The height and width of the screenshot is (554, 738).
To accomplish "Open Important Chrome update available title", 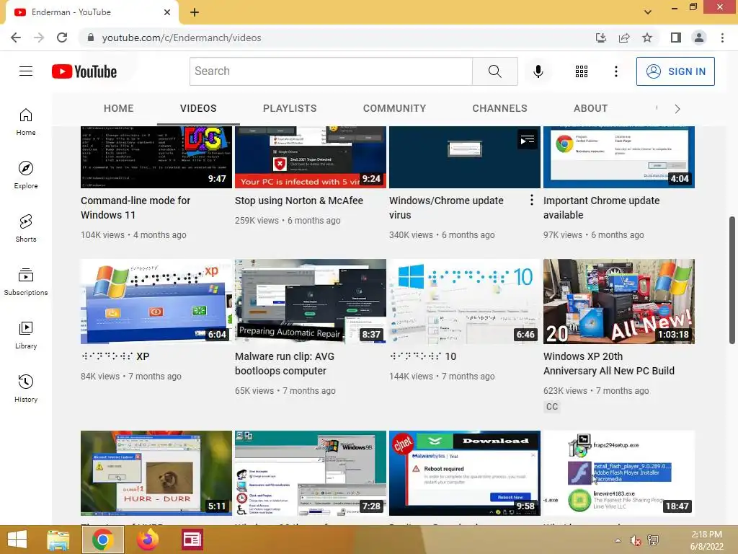I will [x=602, y=208].
